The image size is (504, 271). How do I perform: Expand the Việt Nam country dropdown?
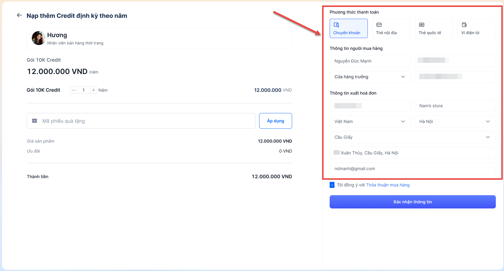click(370, 121)
